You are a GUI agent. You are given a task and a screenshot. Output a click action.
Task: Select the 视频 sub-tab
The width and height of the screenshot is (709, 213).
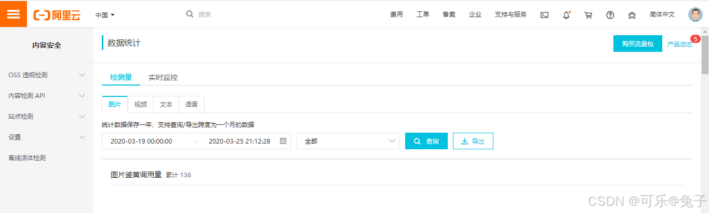tap(140, 104)
